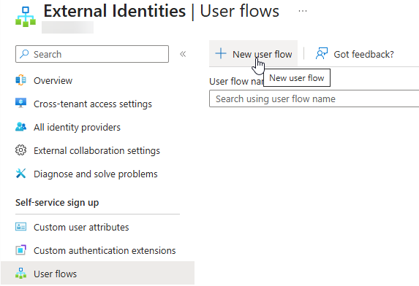Click the User flows sidebar icon
The width and height of the screenshot is (419, 286).
(x=21, y=274)
